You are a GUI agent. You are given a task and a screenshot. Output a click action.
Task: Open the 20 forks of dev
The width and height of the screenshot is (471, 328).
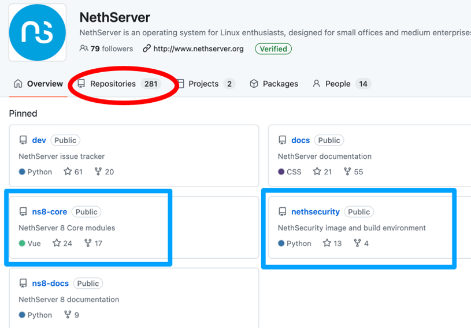(104, 172)
